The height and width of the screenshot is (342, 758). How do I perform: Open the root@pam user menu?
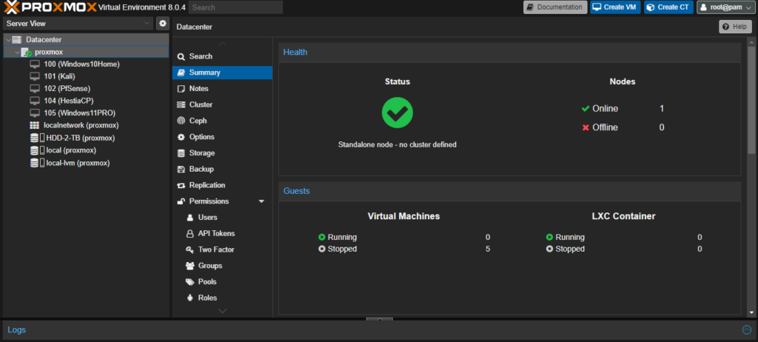(725, 7)
